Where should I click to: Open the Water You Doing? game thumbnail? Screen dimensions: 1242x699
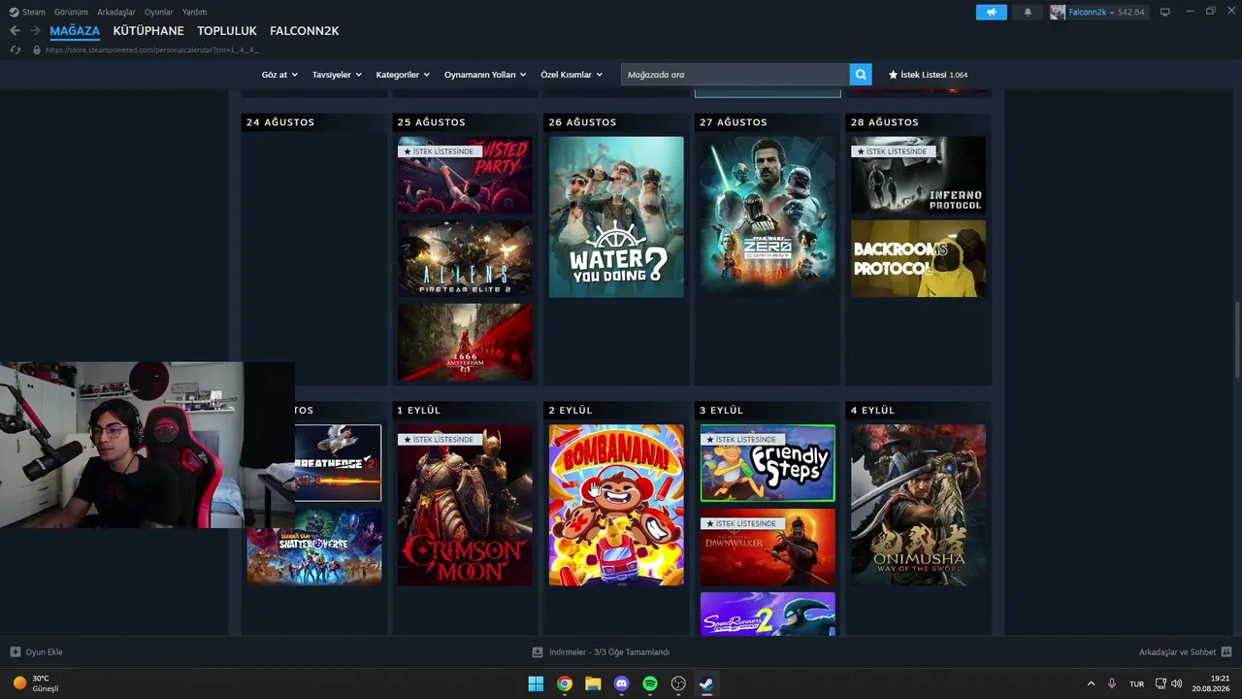pyautogui.click(x=616, y=216)
